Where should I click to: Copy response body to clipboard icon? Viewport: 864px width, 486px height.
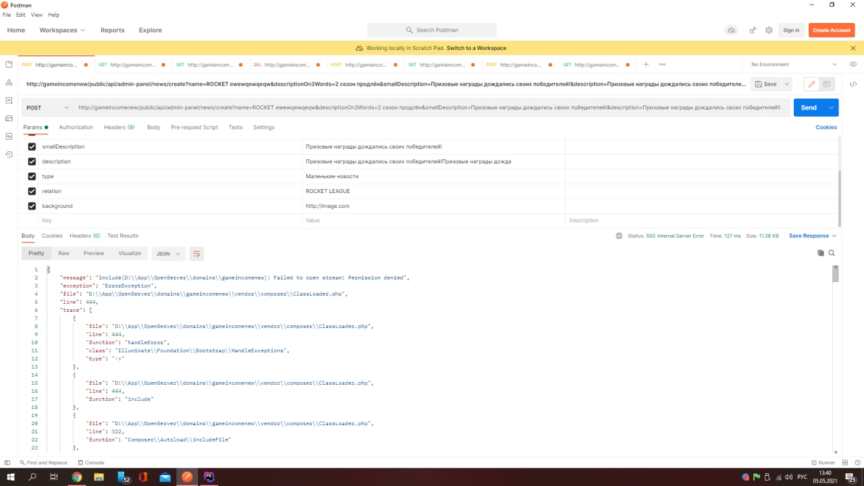pos(821,253)
